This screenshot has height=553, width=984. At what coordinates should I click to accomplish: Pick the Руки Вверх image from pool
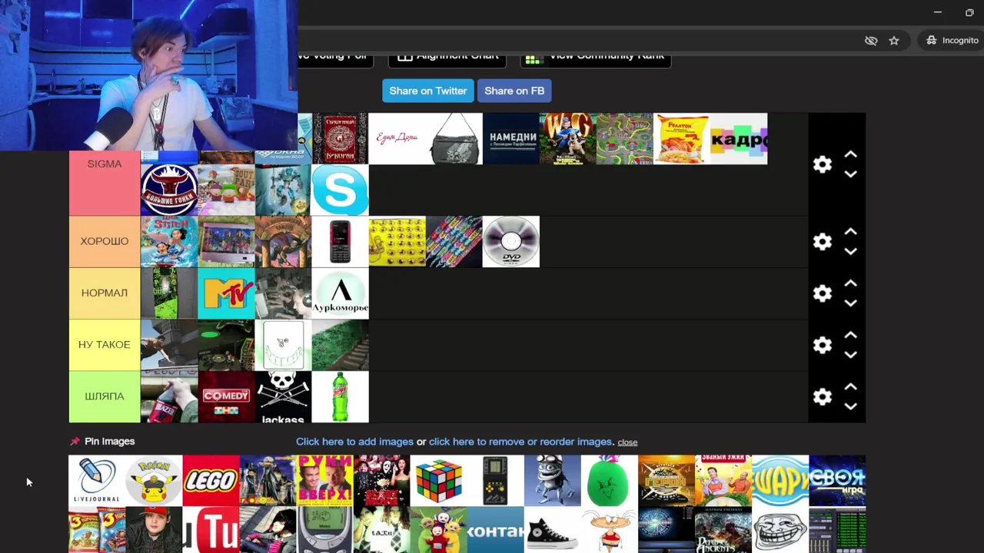[324, 481]
